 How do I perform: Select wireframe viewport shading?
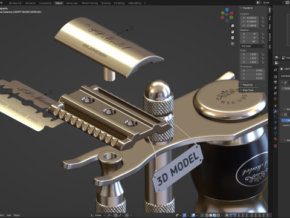pos(207,215)
